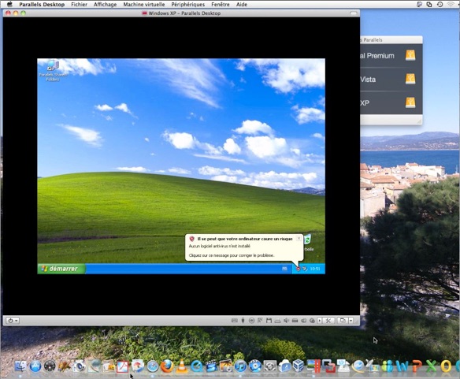
Task: Click the network adapter icon in status bar
Action: click(x=260, y=320)
